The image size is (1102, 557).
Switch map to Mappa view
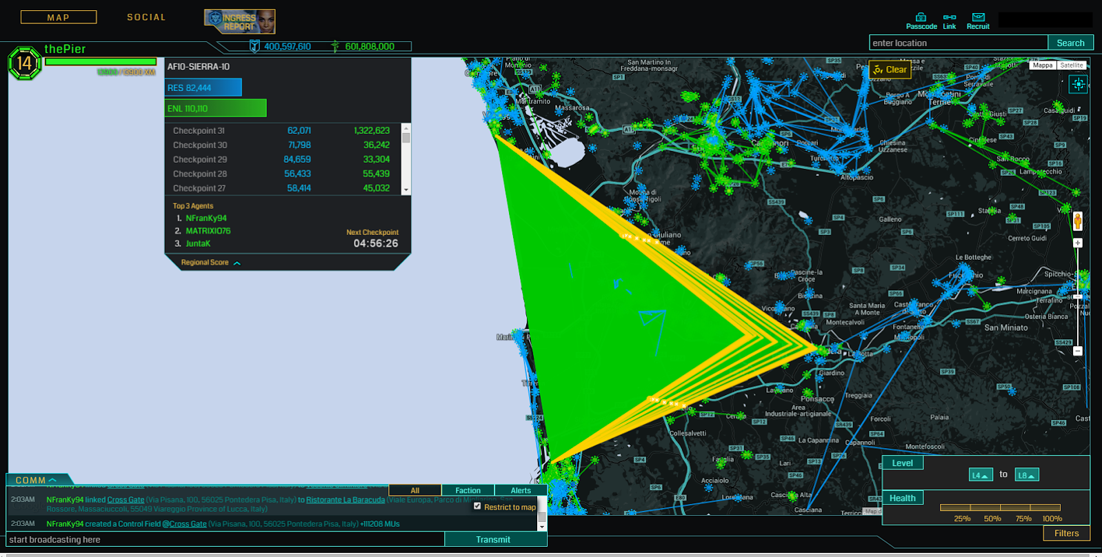(1043, 65)
